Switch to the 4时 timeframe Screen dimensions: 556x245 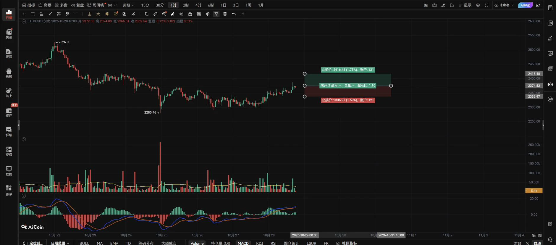point(198,5)
